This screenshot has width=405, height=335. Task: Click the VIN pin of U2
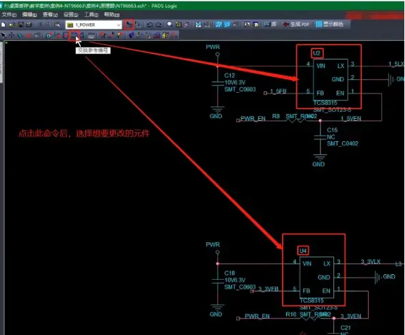point(321,66)
